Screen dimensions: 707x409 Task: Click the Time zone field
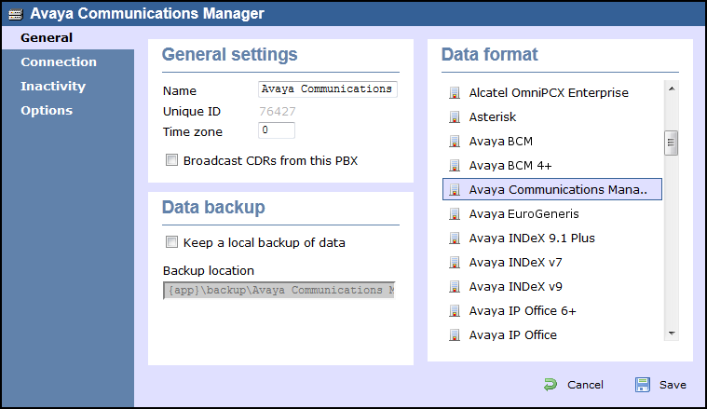277,130
